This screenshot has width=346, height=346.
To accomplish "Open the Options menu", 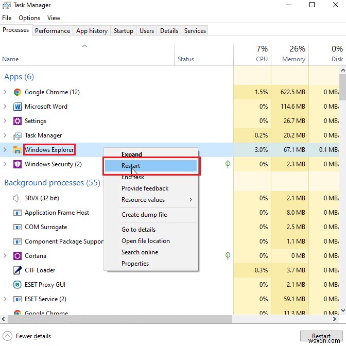I will click(29, 18).
